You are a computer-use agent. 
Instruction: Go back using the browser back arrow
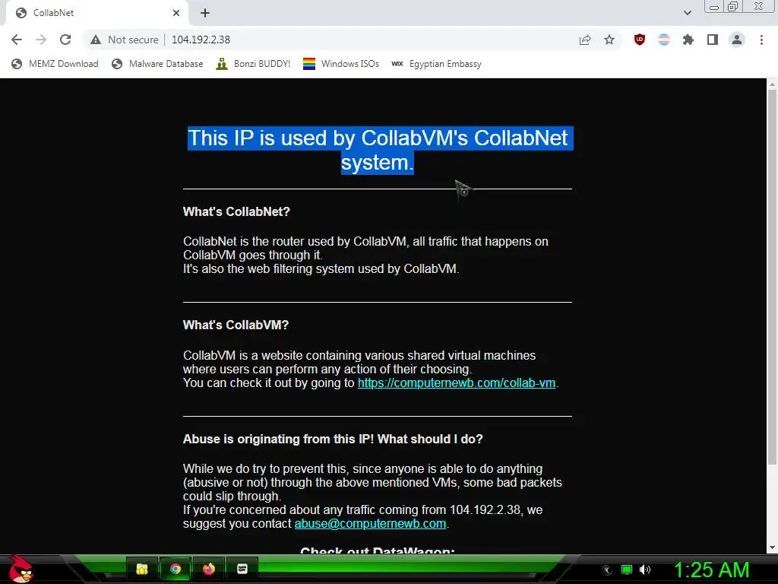(17, 40)
